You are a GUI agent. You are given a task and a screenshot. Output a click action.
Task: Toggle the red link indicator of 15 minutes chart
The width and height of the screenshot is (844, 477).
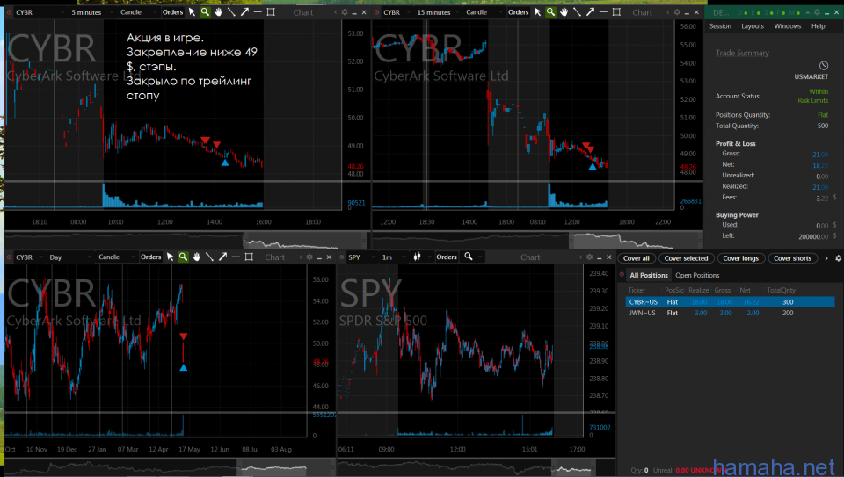(x=377, y=11)
